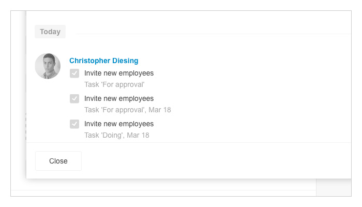Open the third Invite new employees title

click(119, 124)
